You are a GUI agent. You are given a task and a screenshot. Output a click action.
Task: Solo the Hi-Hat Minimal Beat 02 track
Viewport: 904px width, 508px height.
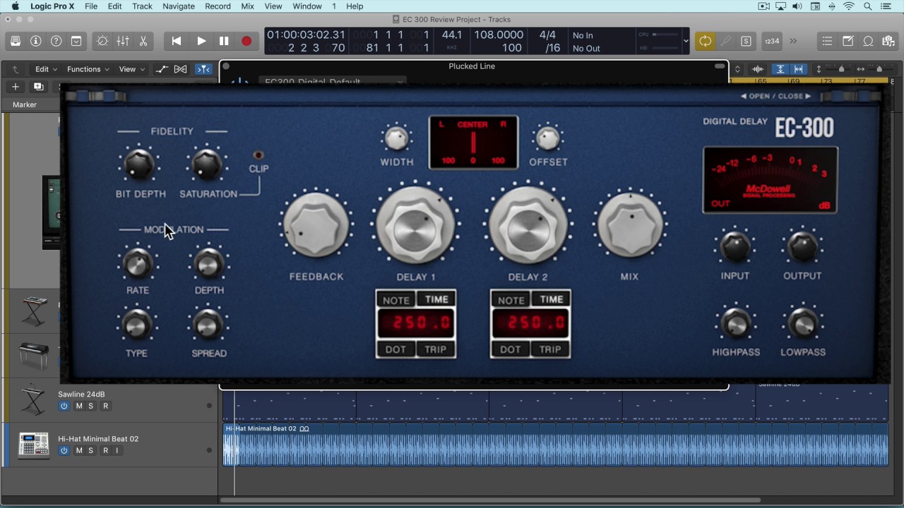[x=90, y=450]
